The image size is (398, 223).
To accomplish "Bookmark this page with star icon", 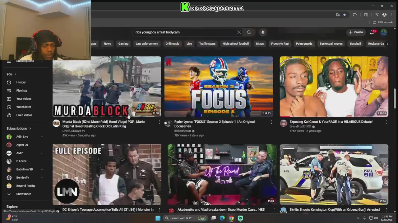I will tap(345, 15).
